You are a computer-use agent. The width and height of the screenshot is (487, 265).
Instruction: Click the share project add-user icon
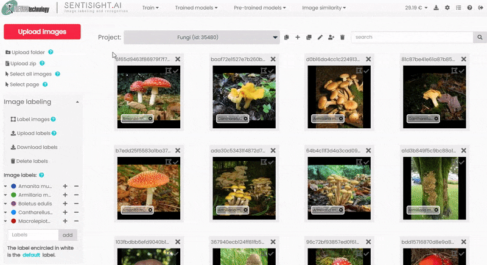pyautogui.click(x=331, y=38)
